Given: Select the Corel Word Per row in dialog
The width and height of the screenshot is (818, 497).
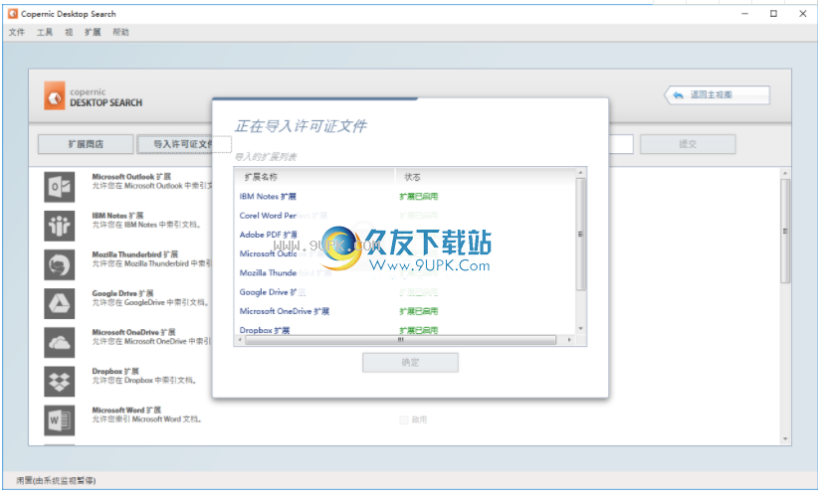Looking at the screenshot, I should tap(405, 216).
